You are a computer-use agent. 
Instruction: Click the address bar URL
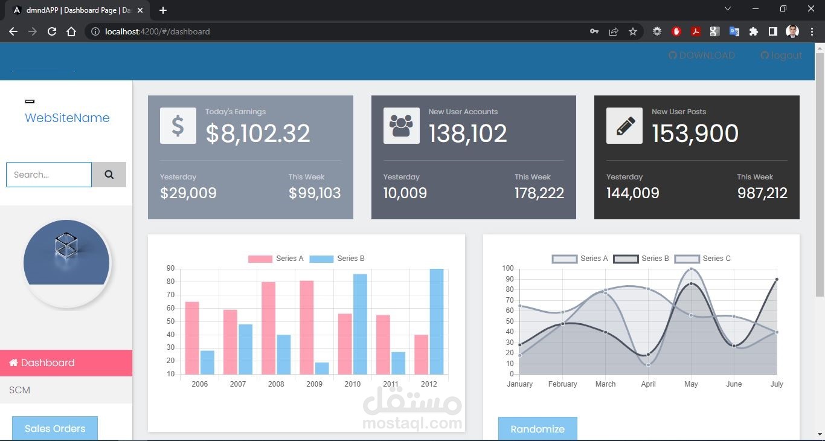[157, 31]
